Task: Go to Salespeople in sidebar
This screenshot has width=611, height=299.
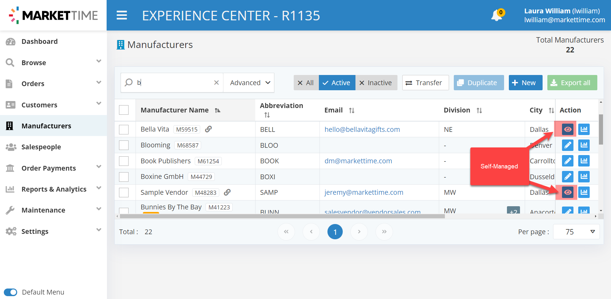Action: [x=41, y=147]
